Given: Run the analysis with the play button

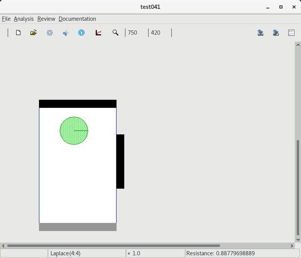Looking at the screenshot, I should point(82,33).
